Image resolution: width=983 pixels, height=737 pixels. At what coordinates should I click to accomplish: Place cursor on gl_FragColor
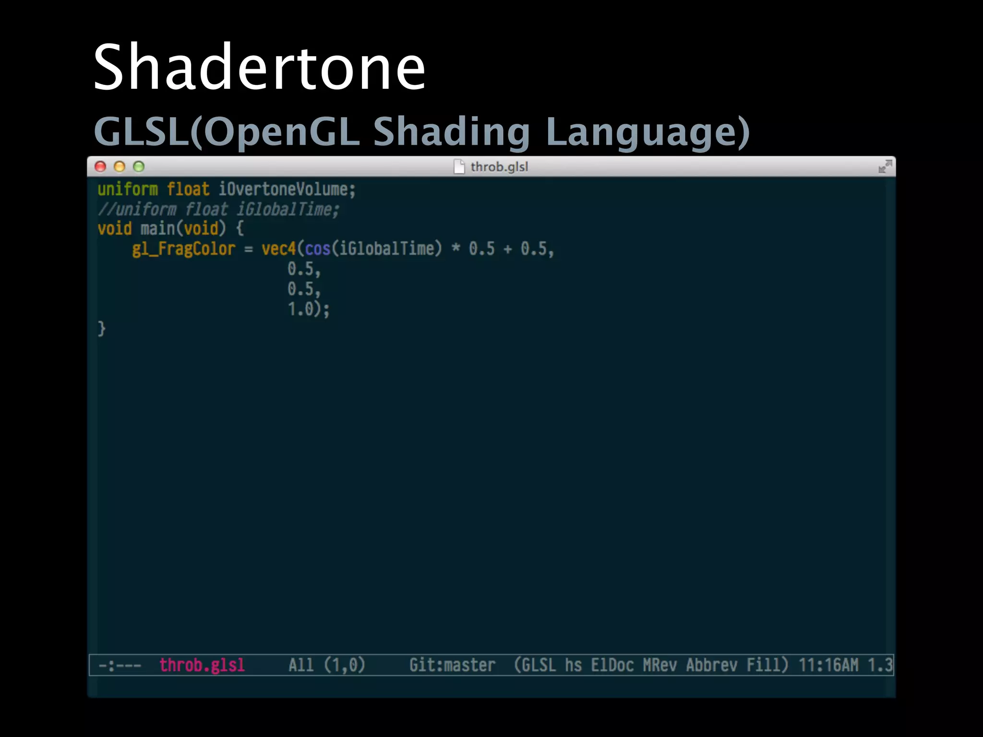184,249
